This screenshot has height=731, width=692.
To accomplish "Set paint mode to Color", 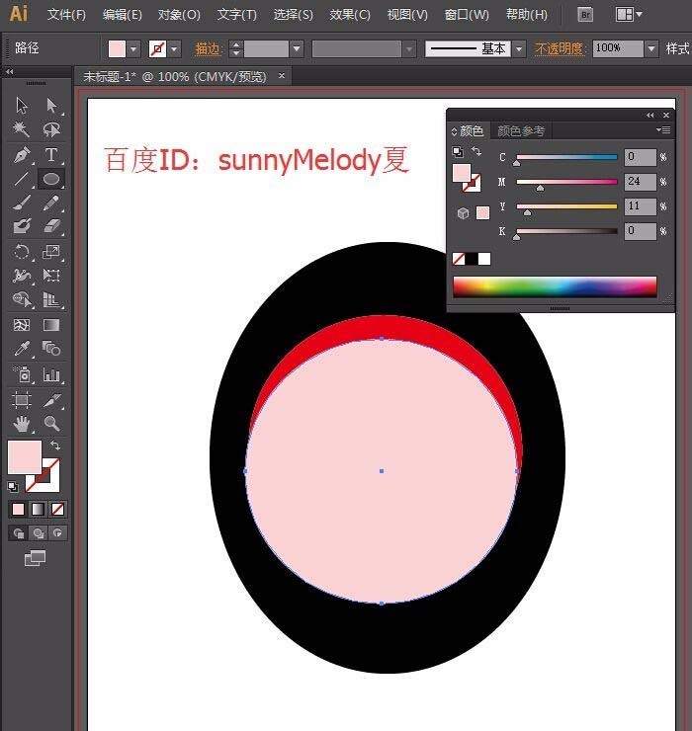I will 18,509.
